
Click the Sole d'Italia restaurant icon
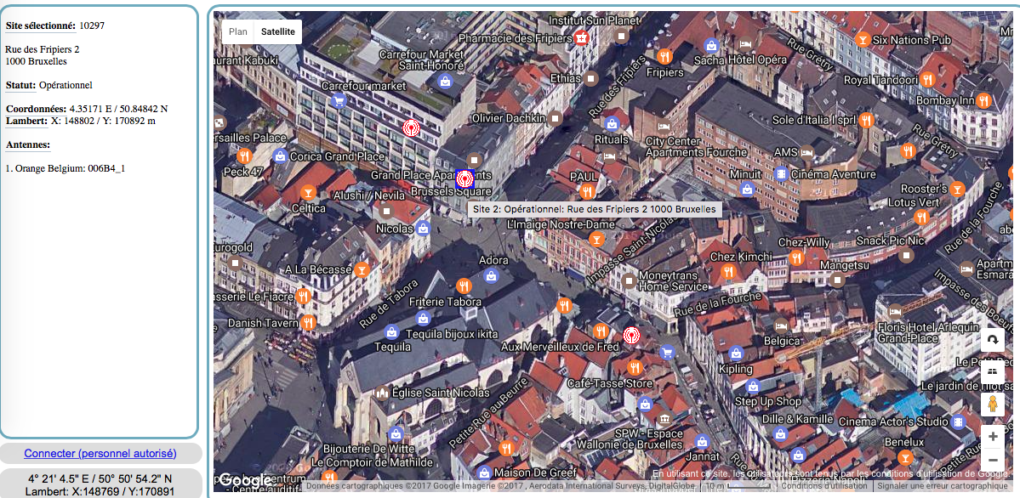(x=865, y=121)
